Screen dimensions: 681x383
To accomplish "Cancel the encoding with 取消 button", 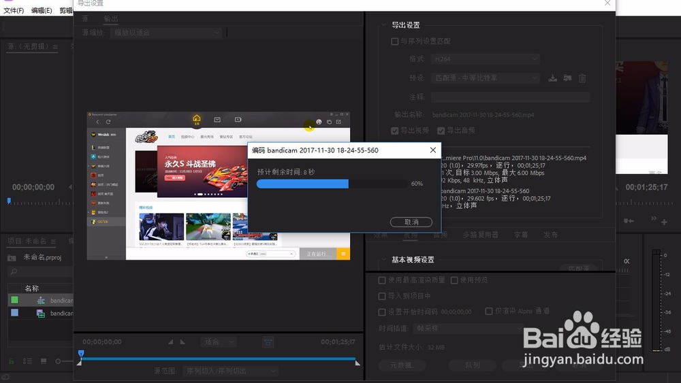I will tap(411, 222).
